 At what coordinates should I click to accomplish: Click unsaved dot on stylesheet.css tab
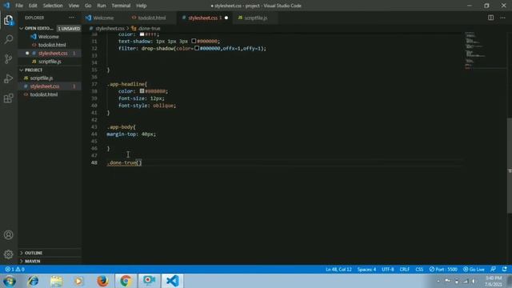(x=226, y=18)
